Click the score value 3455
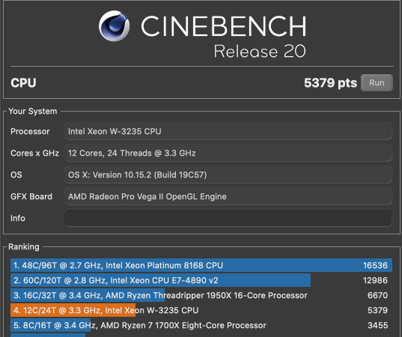This screenshot has height=337, width=402. click(x=377, y=325)
